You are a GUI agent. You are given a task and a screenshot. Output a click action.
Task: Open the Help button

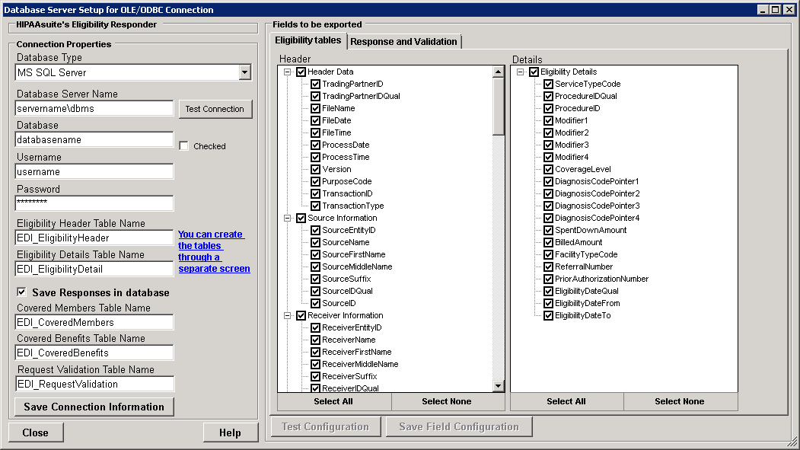229,432
